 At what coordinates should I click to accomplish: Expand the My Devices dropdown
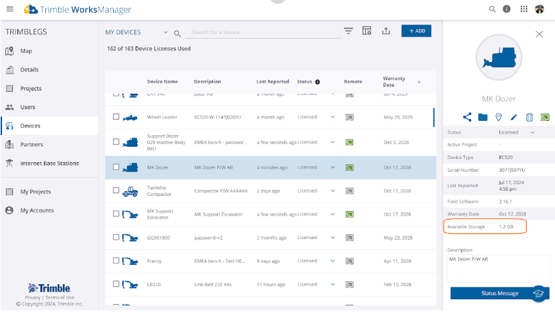tap(165, 32)
